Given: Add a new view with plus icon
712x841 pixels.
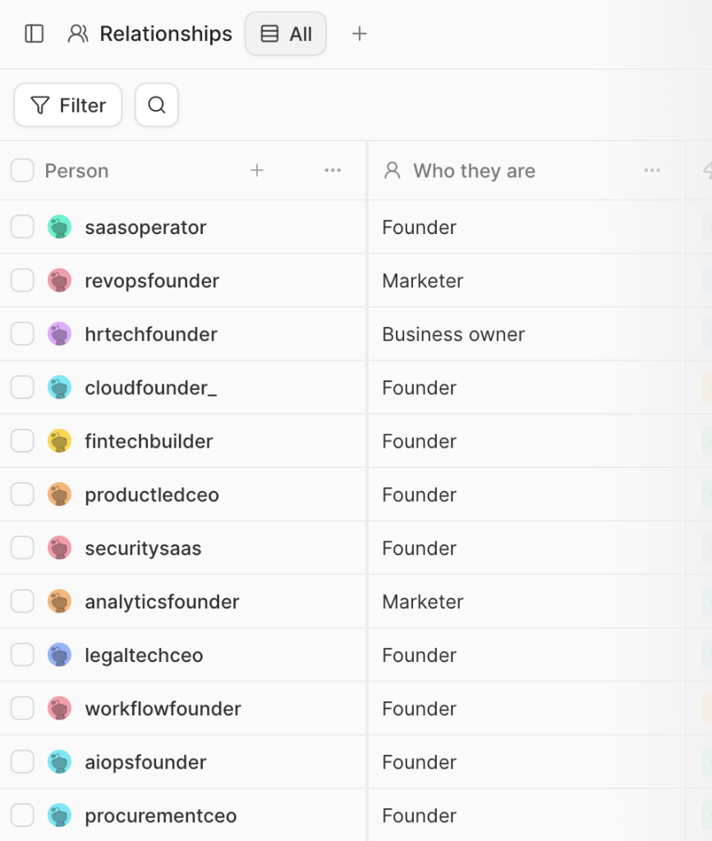Looking at the screenshot, I should click(359, 34).
